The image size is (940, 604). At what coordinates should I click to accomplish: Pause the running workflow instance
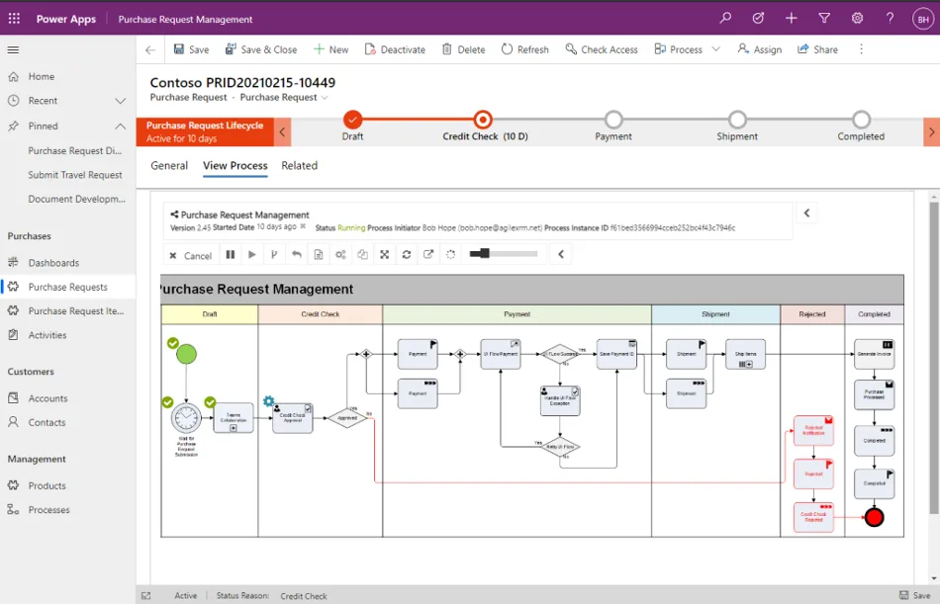231,254
